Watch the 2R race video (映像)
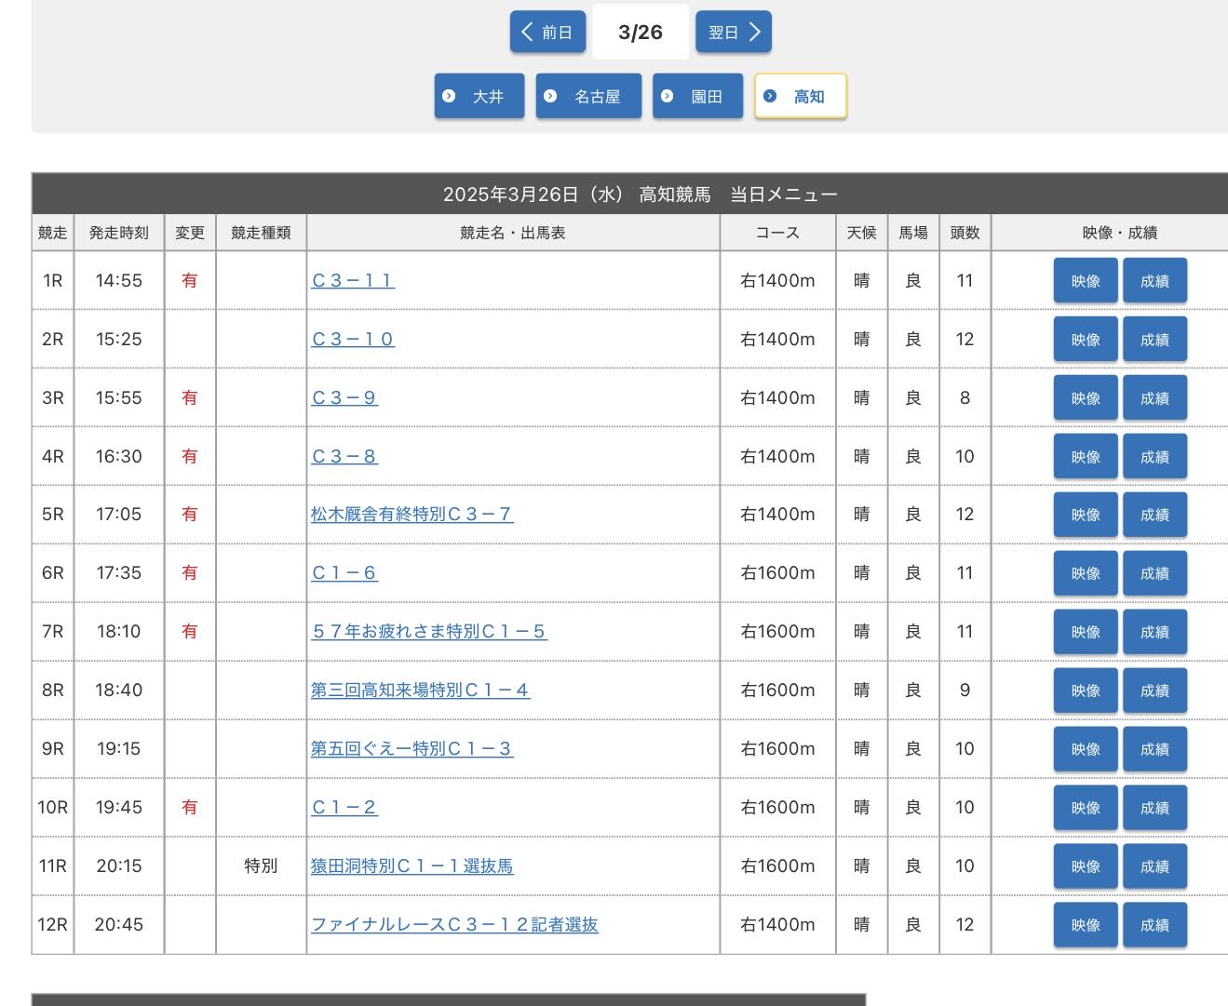Viewport: 1228px width, 1006px height. [1086, 339]
